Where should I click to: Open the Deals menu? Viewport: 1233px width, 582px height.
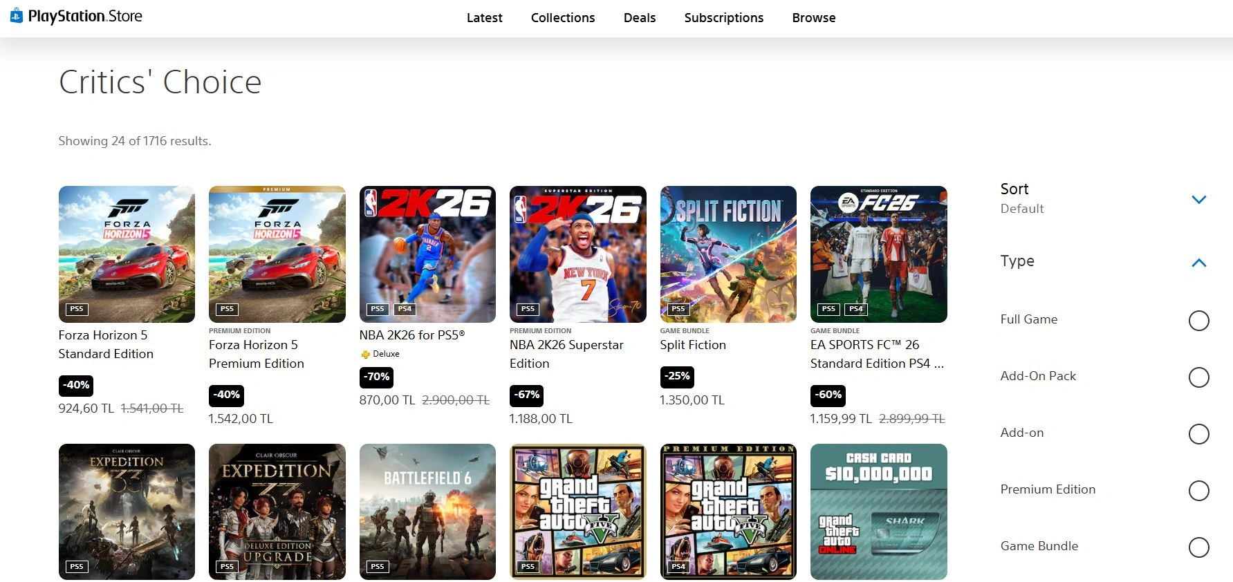639,18
